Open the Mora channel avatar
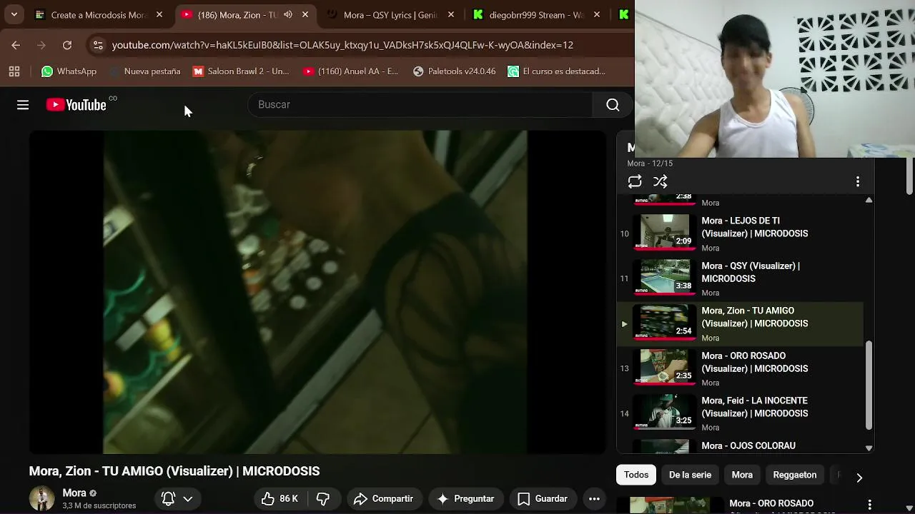Viewport: 915px width, 514px height. [41, 498]
